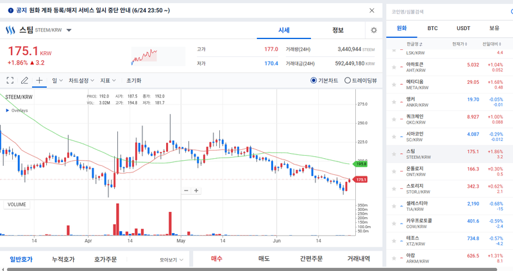513x271 pixels.
Task: Open 간편주문 tab
Action: coord(311,259)
